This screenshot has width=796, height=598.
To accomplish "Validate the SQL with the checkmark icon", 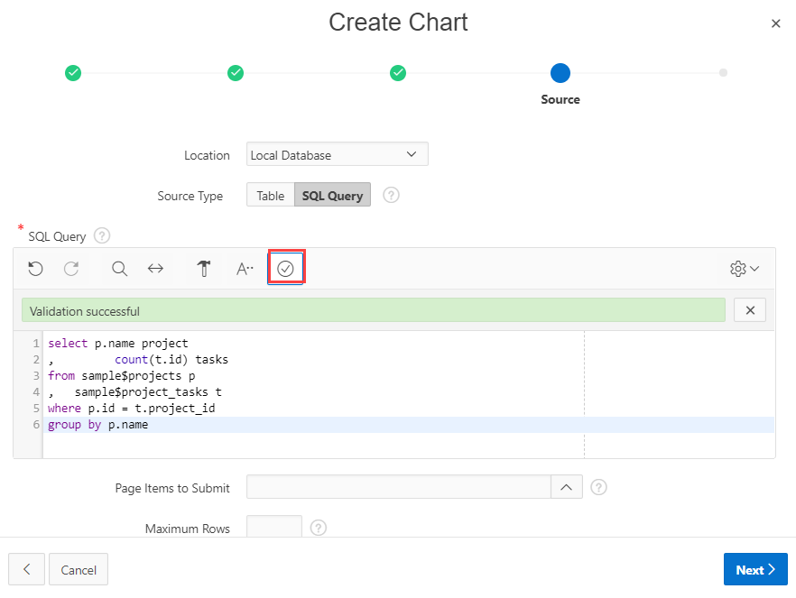I will click(285, 268).
